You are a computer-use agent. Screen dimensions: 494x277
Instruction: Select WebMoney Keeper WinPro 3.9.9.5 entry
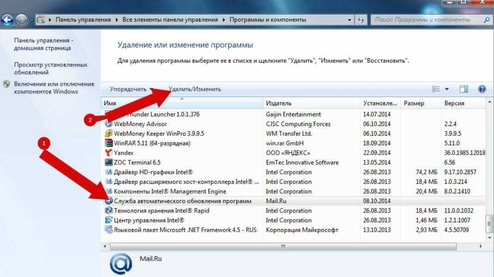[159, 133]
